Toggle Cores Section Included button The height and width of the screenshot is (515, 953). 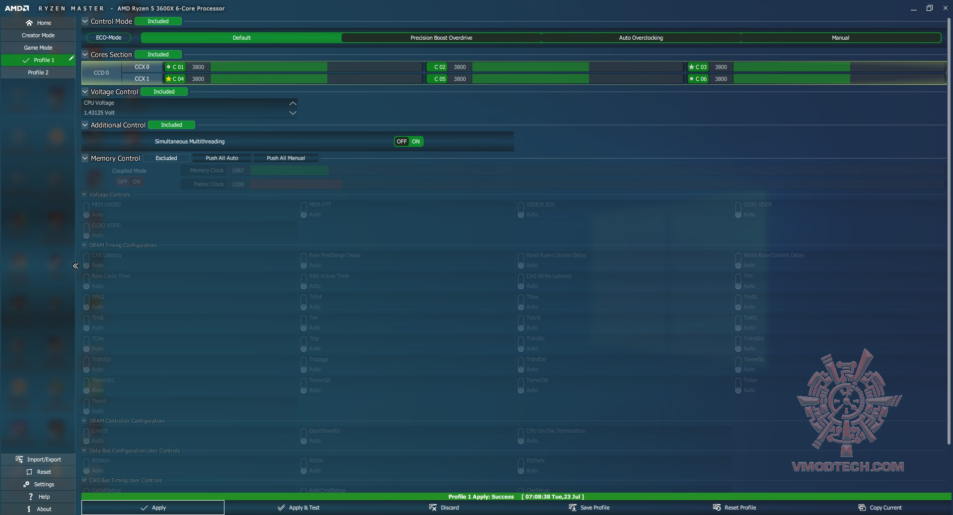click(x=158, y=55)
